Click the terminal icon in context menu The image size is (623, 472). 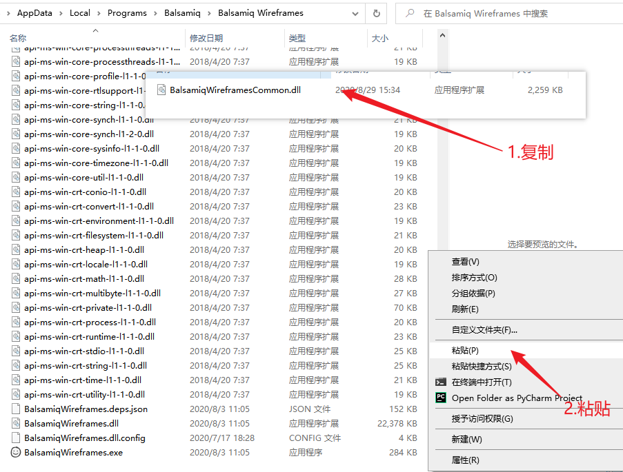[x=441, y=382]
